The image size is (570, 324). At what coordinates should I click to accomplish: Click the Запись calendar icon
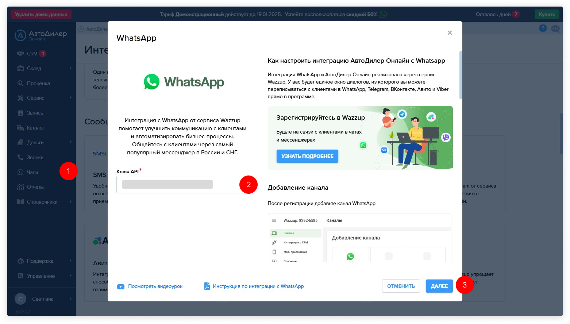point(20,113)
